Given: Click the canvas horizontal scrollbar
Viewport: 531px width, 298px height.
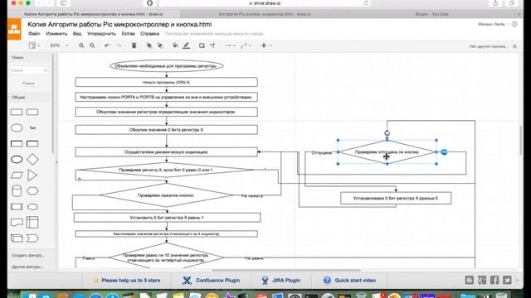Looking at the screenshot, I should pyautogui.click(x=286, y=271).
